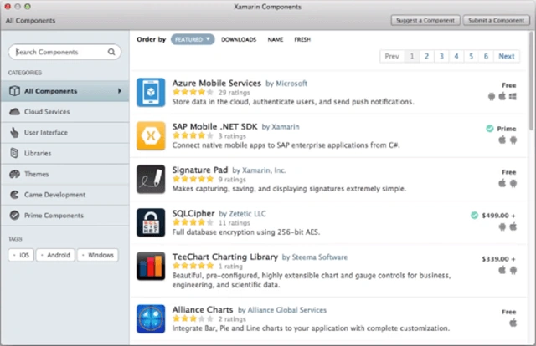Viewport: 536px width, 346px height.
Task: Click the Apple platform icon for Alliance Charts
Action: tap(513, 323)
